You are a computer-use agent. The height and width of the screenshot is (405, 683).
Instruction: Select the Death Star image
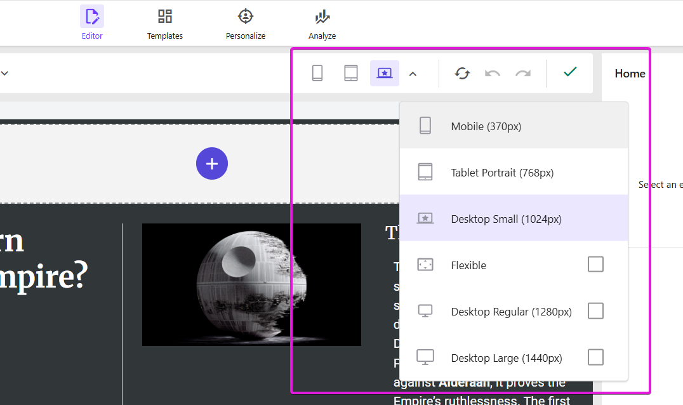click(251, 284)
